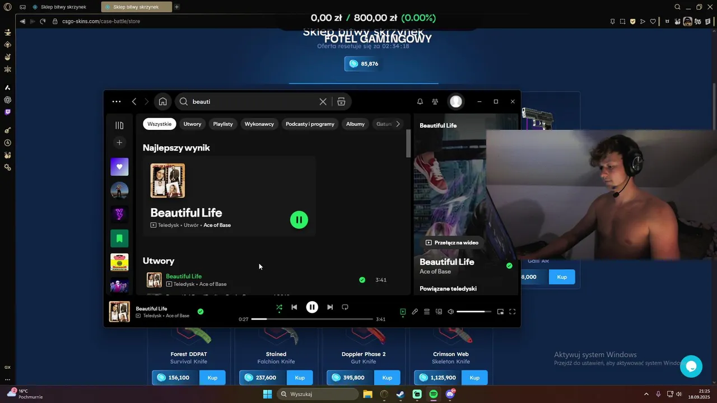Buy Doppler Phase 2 Gut Knife

(387, 378)
